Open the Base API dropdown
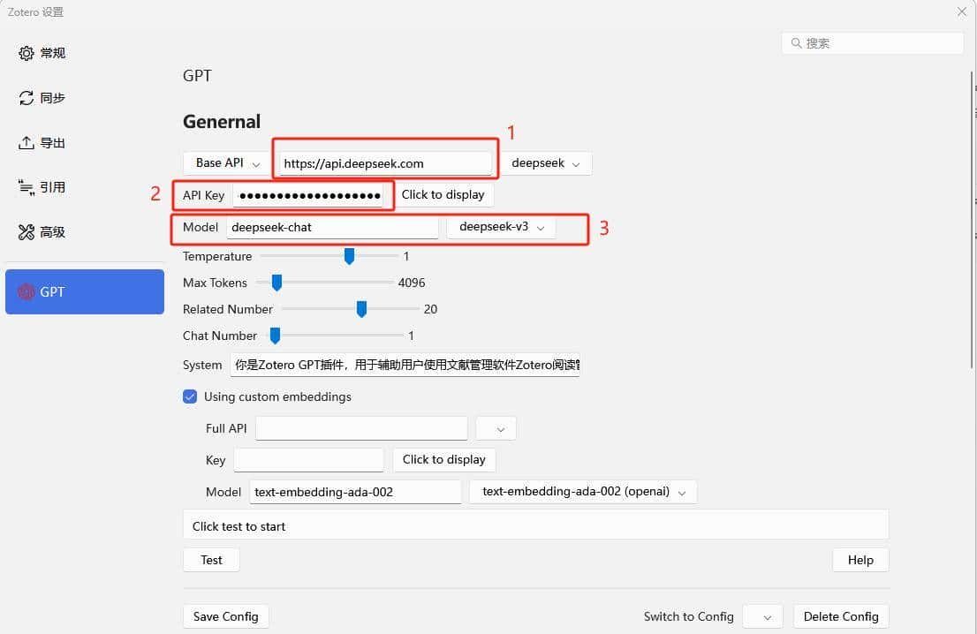The width and height of the screenshot is (977, 634). pyautogui.click(x=227, y=163)
